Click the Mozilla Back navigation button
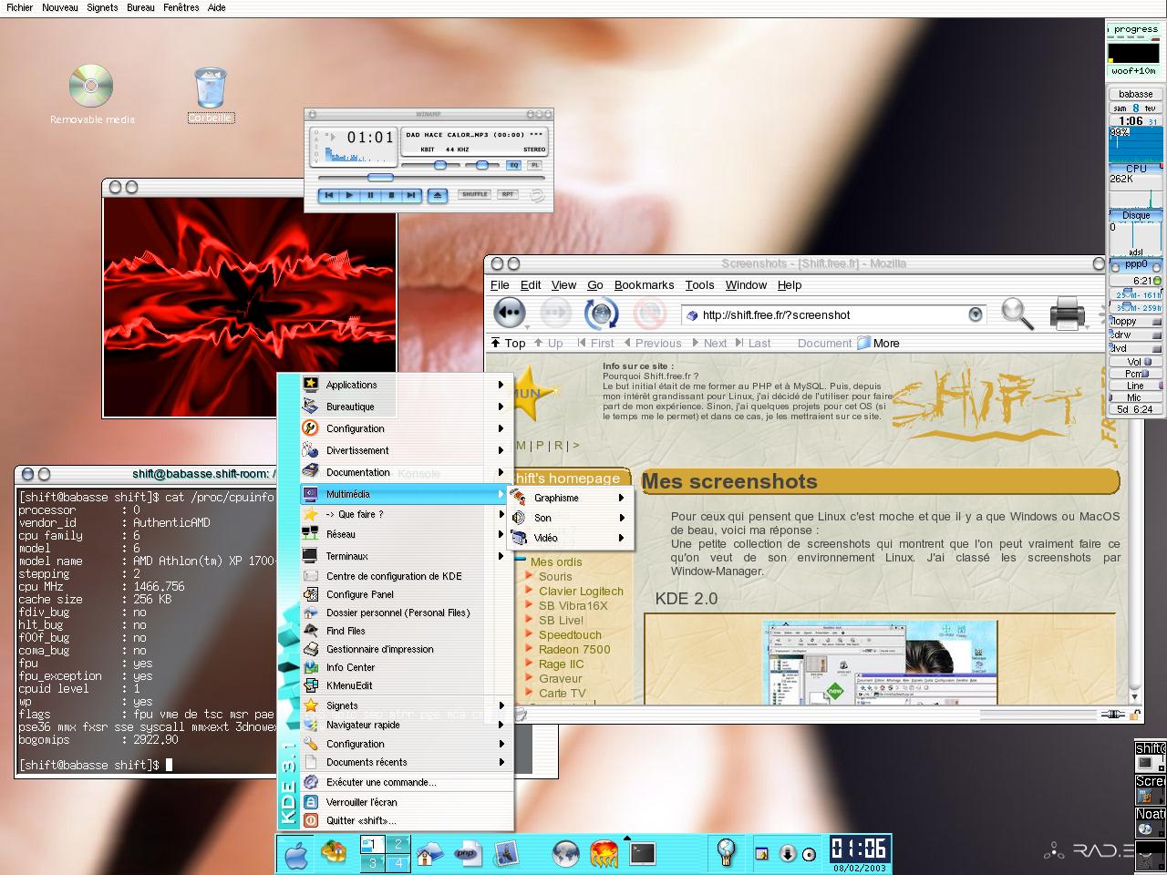This screenshot has height=875, width=1167. (509, 313)
